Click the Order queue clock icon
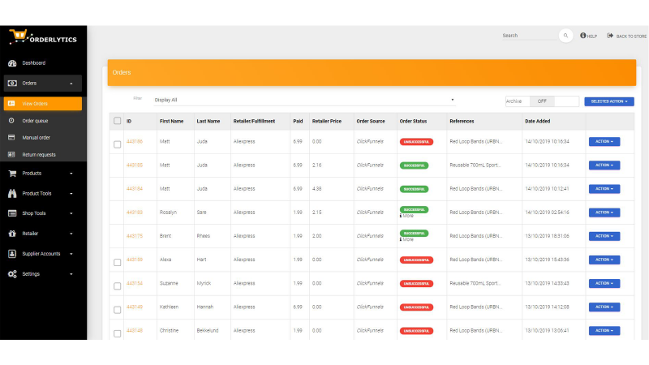649x365 pixels. (11, 120)
